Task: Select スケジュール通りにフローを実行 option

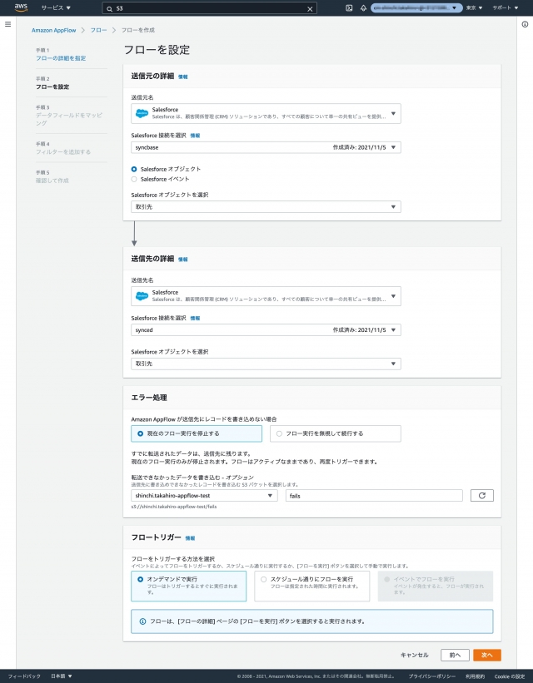Action: click(311, 586)
